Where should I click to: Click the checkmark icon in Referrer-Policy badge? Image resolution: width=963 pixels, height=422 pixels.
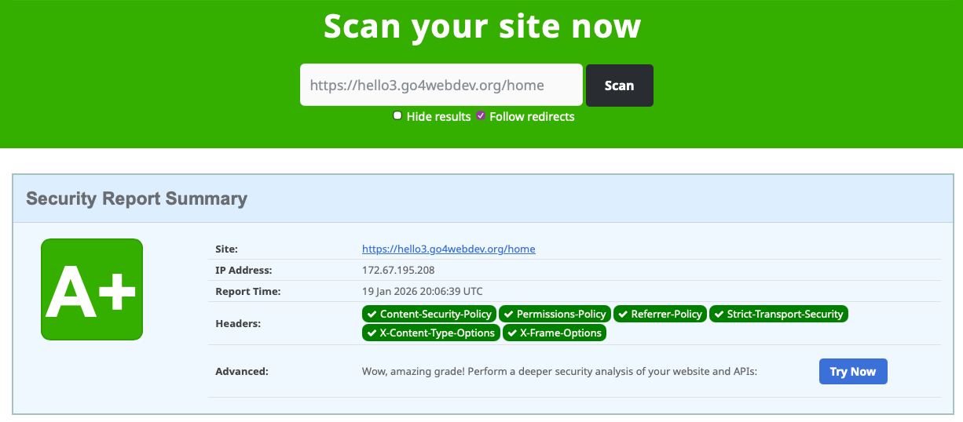click(x=623, y=314)
